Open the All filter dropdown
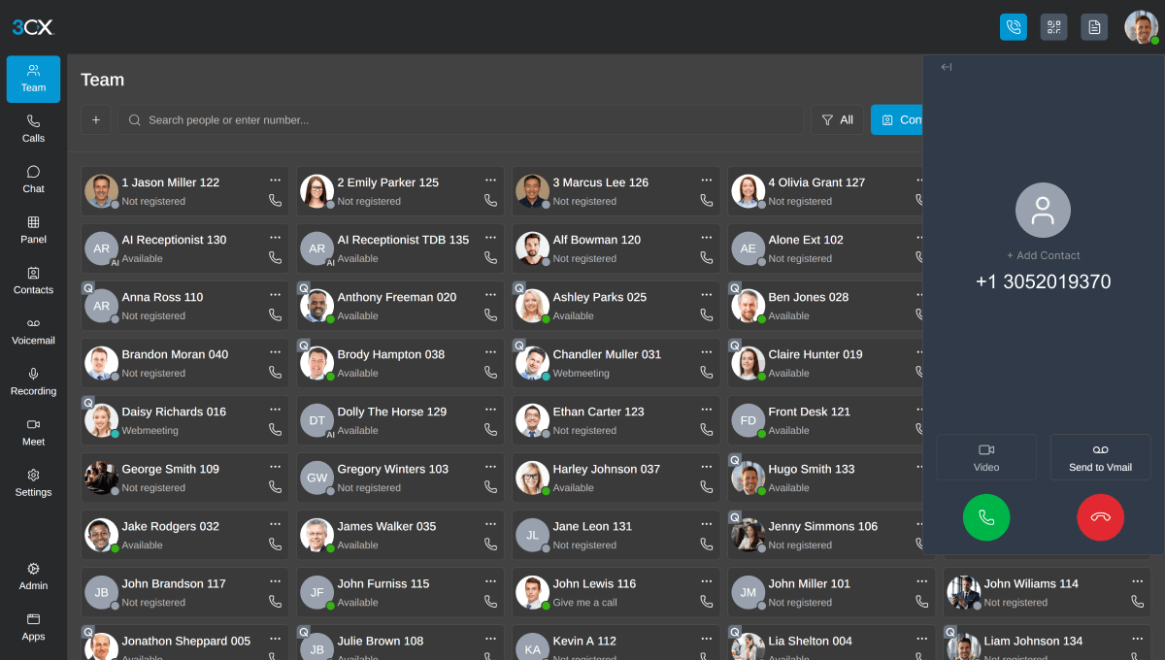This screenshot has width=1165, height=660. (x=837, y=119)
